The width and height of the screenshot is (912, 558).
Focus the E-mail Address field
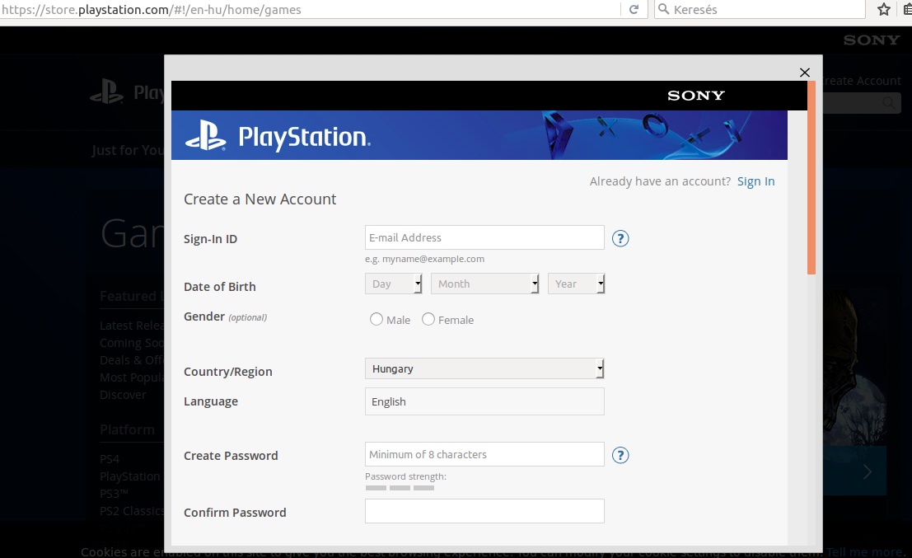click(484, 237)
